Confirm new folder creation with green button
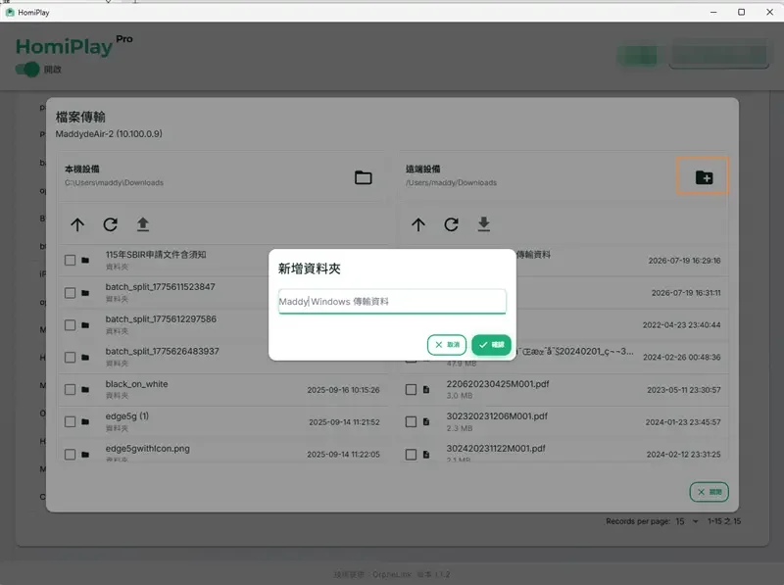784x585 pixels. (x=492, y=345)
